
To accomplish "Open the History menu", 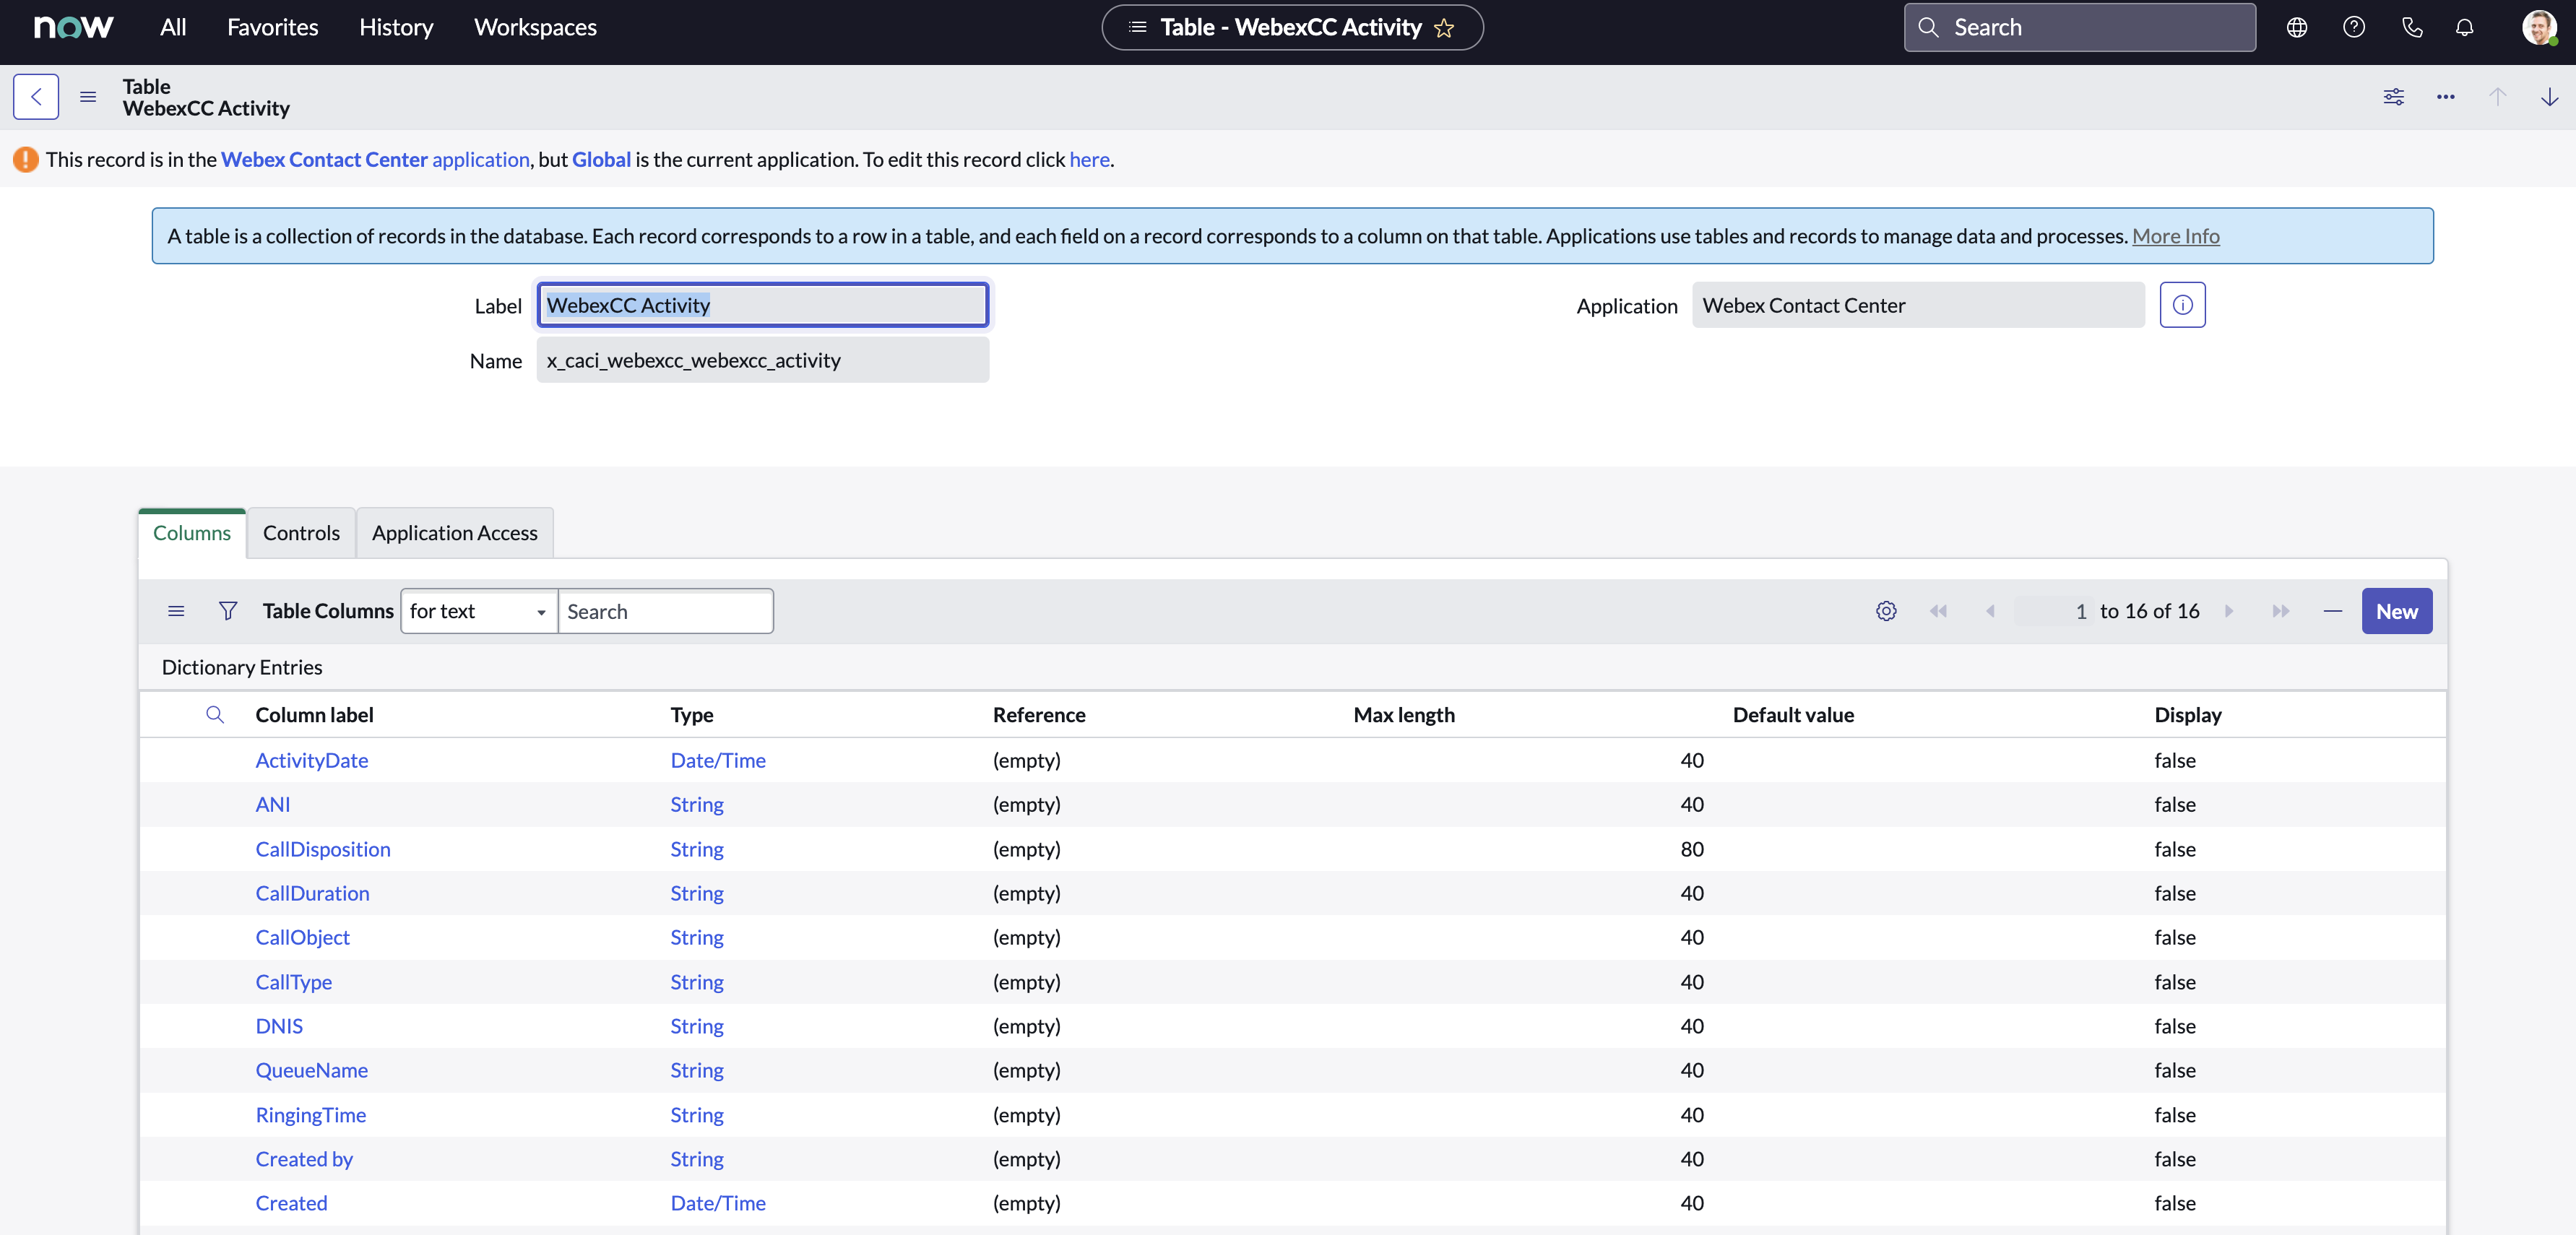I will 396,28.
